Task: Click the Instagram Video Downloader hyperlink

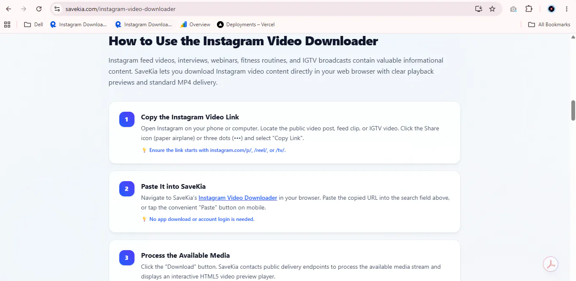Action: tap(238, 198)
